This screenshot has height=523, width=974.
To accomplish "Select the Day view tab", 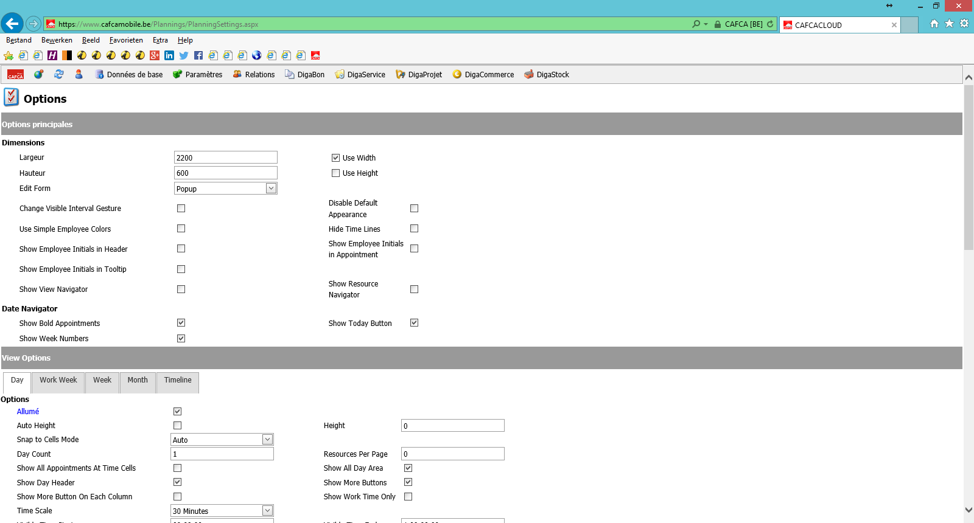I will point(17,383).
